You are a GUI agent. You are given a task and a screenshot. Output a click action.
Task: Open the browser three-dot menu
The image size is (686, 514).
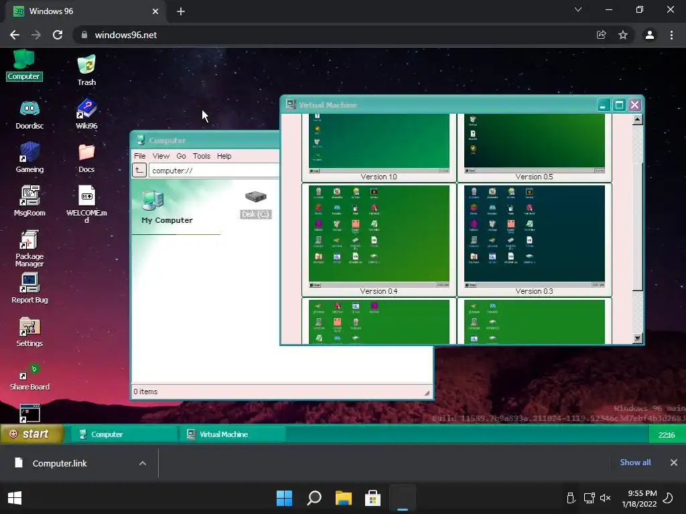tap(671, 35)
